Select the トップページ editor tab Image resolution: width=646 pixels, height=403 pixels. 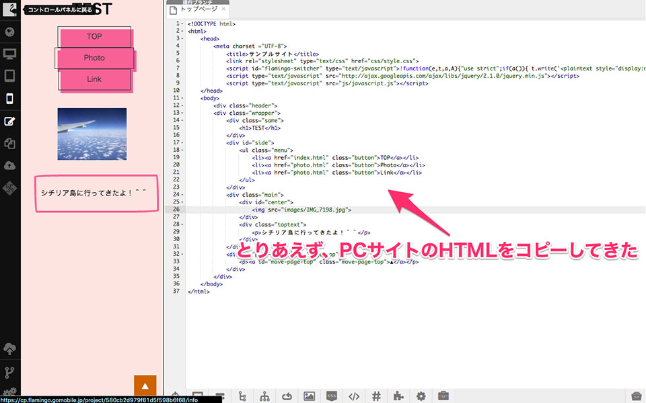(198, 9)
